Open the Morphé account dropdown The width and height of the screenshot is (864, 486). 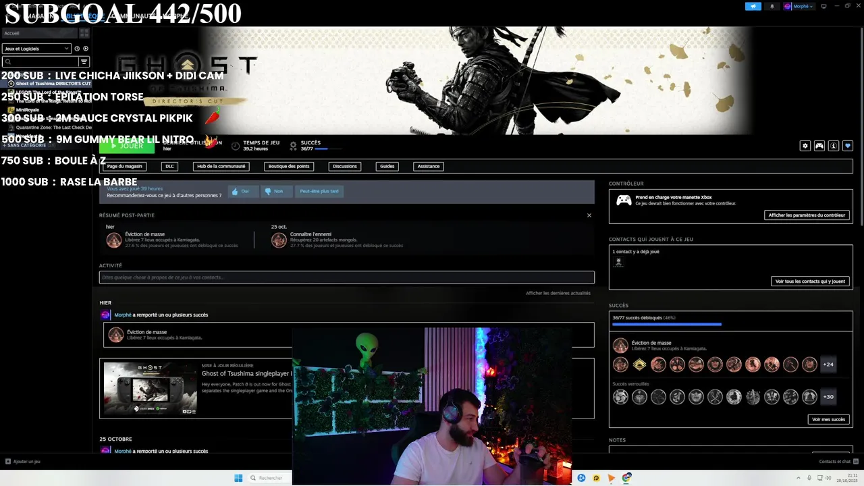799,6
